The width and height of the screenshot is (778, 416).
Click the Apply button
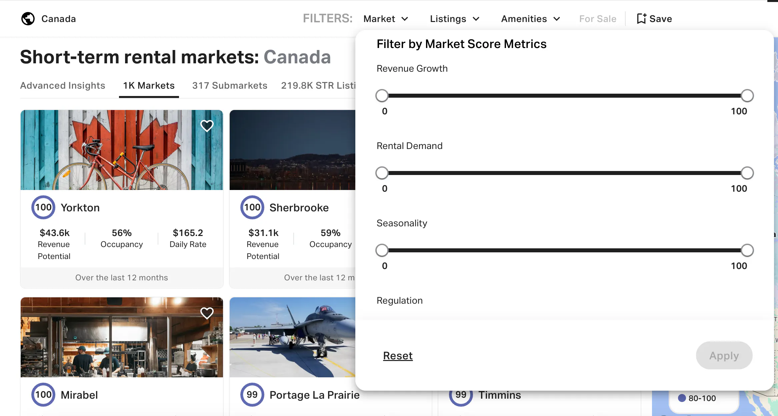(724, 355)
